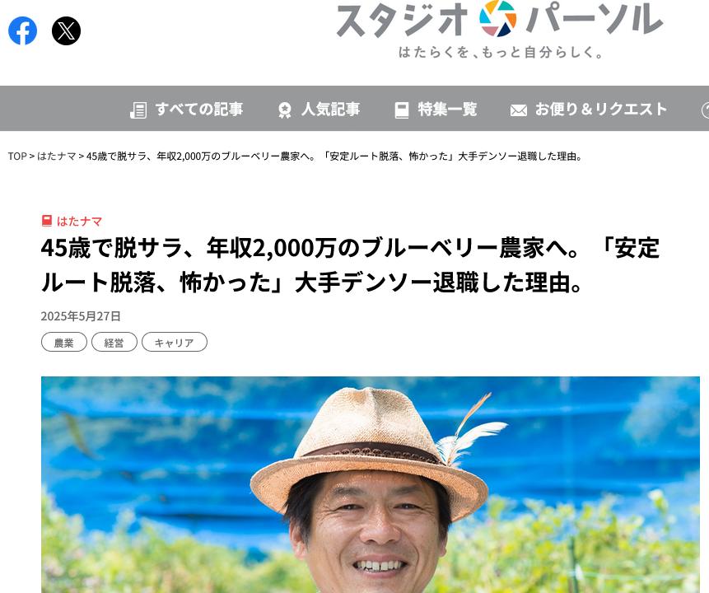Click the envelope icon beside お便り＆リクエスト
Screen dimensions: 709x593
[519, 110]
